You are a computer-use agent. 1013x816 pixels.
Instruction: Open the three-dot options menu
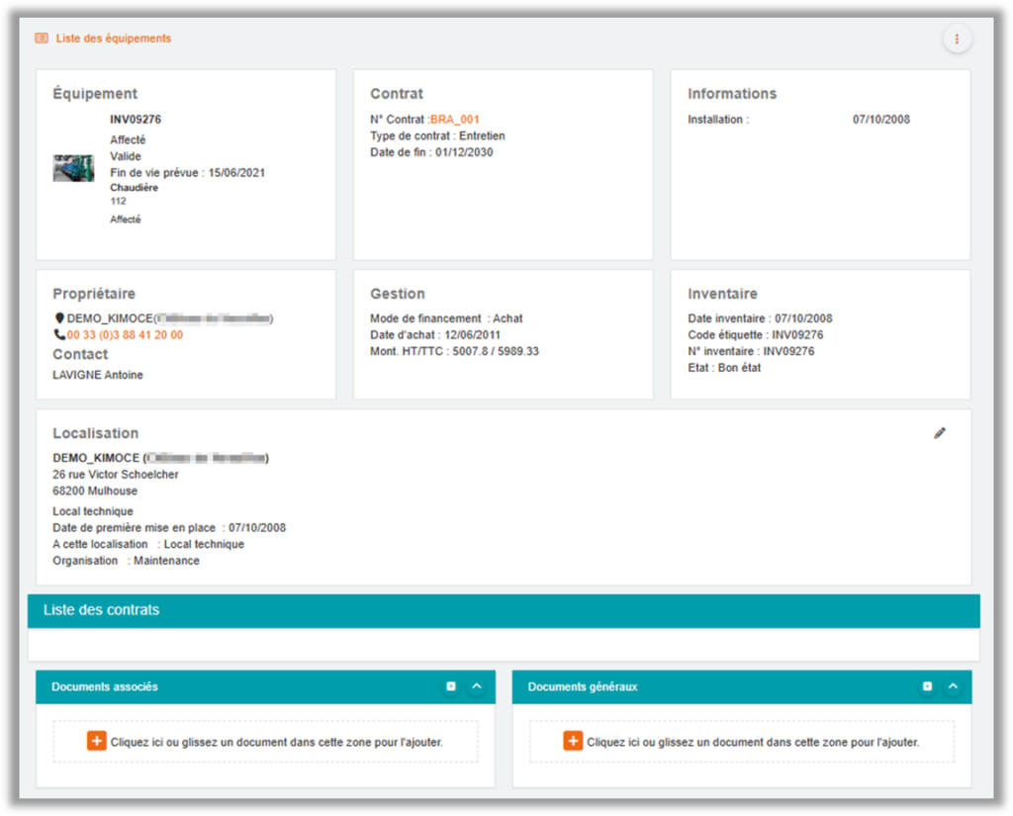pos(957,39)
